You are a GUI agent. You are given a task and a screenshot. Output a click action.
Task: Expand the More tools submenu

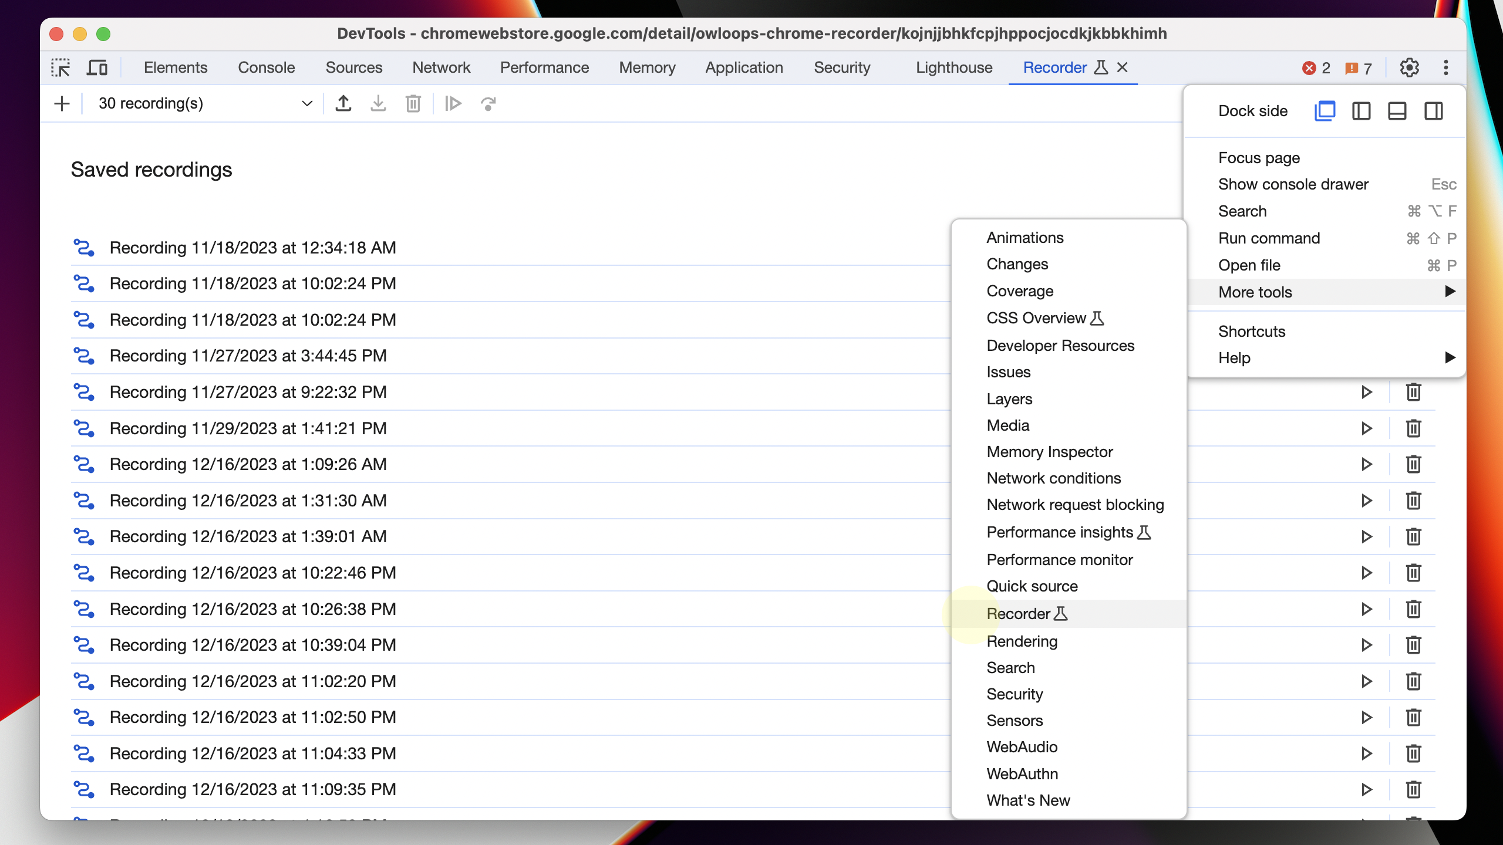click(x=1326, y=292)
